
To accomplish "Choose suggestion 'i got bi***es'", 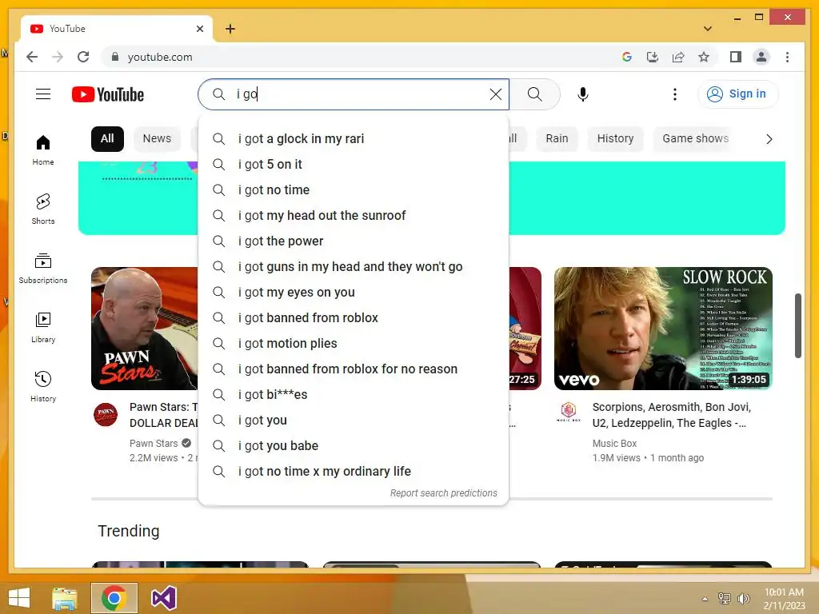I will [354, 395].
